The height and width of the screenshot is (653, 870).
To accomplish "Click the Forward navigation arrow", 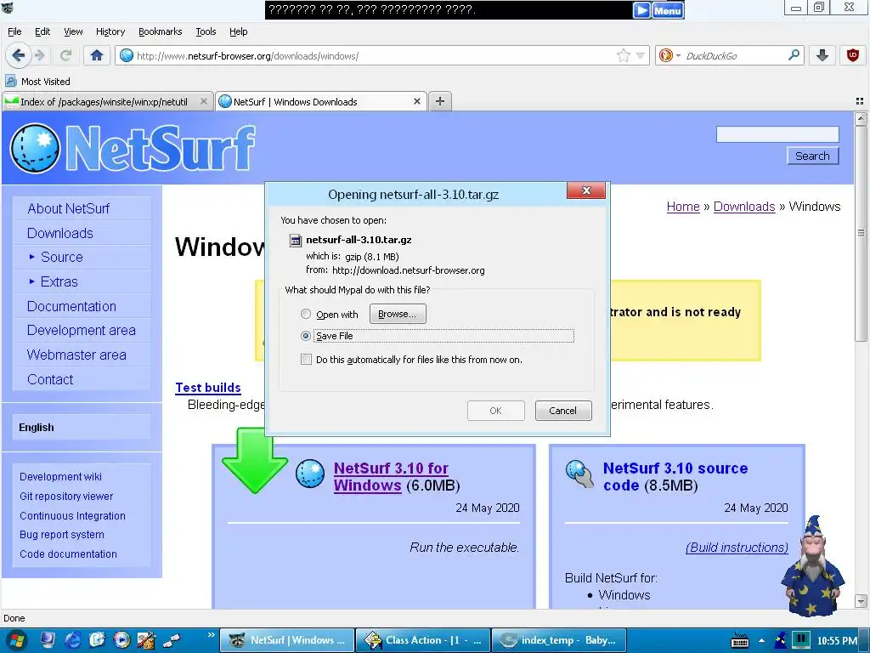I will (39, 55).
